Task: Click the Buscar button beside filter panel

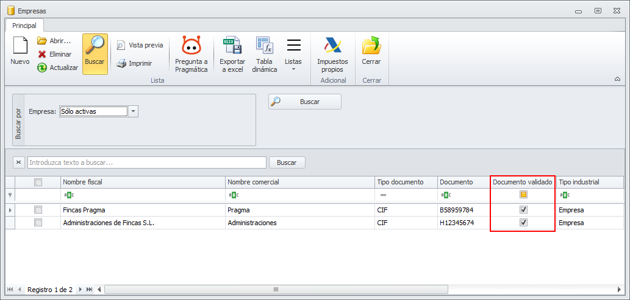Action: coord(304,102)
